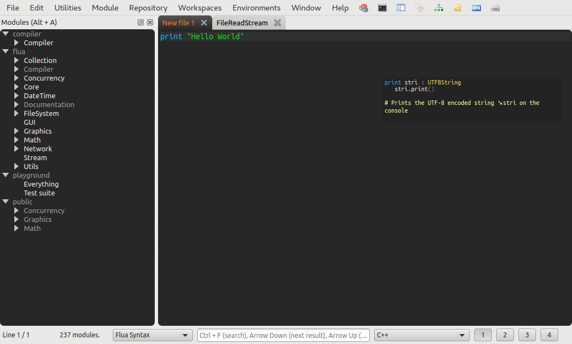The image size is (572, 344).
Task: Collapse the compiler root node
Action: [6, 34]
